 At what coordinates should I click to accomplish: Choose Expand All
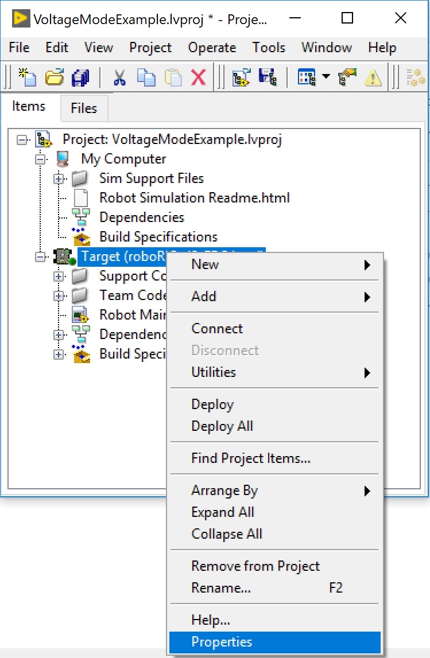coord(274,512)
